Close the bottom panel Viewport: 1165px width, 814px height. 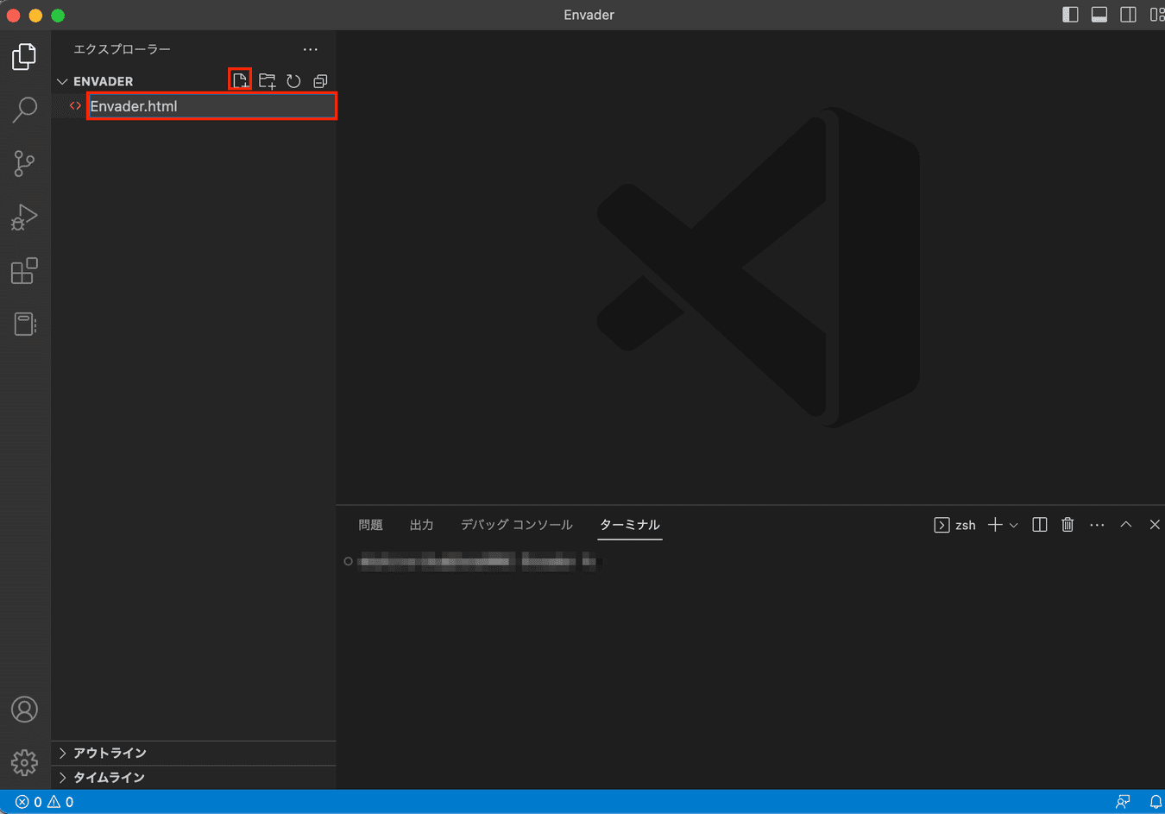point(1155,525)
